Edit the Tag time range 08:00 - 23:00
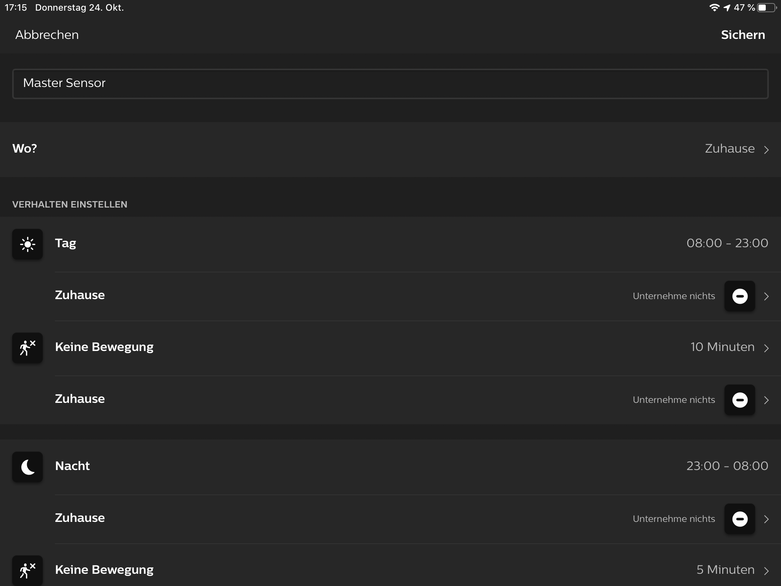Image resolution: width=781 pixels, height=586 pixels. (x=727, y=243)
